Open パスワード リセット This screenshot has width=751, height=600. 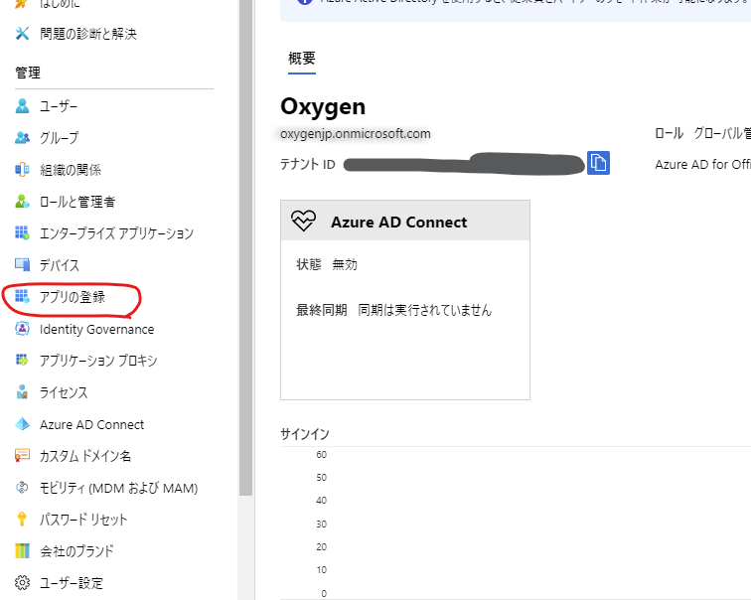83,520
